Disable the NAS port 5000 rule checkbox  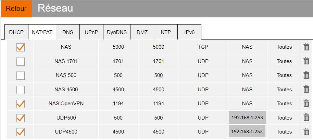(x=21, y=47)
